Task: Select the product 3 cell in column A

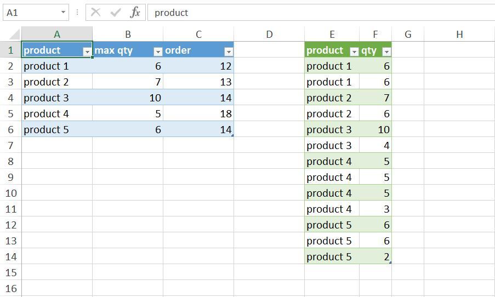Action: [57, 98]
